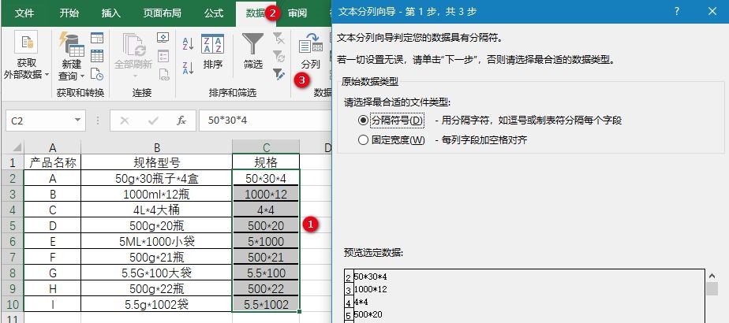The height and width of the screenshot is (323, 729).
Task: Switch to the 插入 (Insert) tab
Action: pos(111,13)
